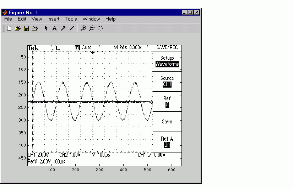
Task: Expand the View menu
Action: click(37, 19)
